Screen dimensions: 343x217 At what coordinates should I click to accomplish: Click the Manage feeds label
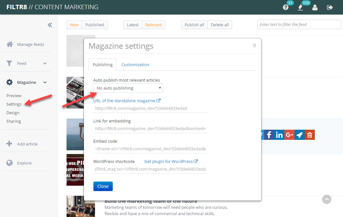coord(31,44)
